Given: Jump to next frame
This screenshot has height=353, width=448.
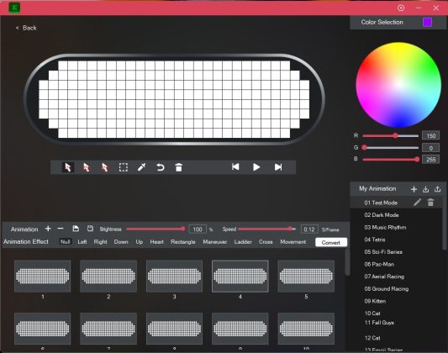Looking at the screenshot, I should pyautogui.click(x=278, y=167).
